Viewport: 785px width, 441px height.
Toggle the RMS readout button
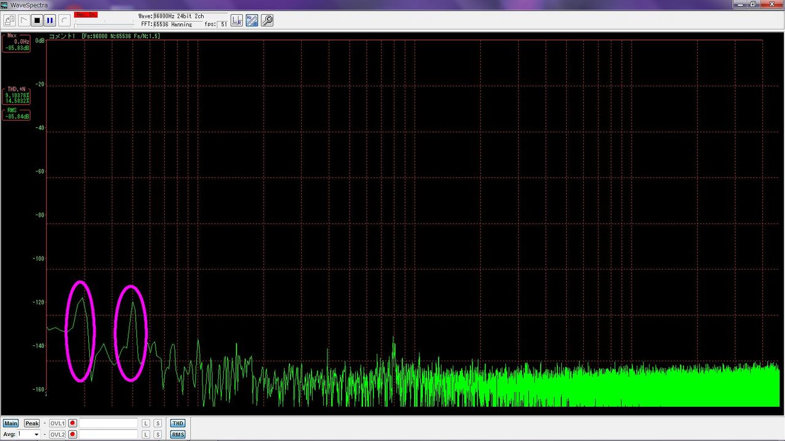[178, 434]
